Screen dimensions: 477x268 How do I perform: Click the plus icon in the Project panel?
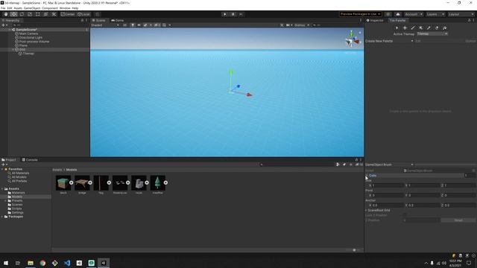coord(3,165)
